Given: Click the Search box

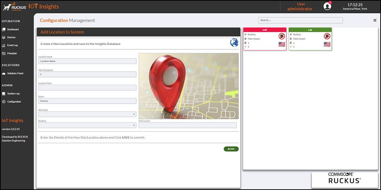Looking at the screenshot, I should [x=300, y=20].
